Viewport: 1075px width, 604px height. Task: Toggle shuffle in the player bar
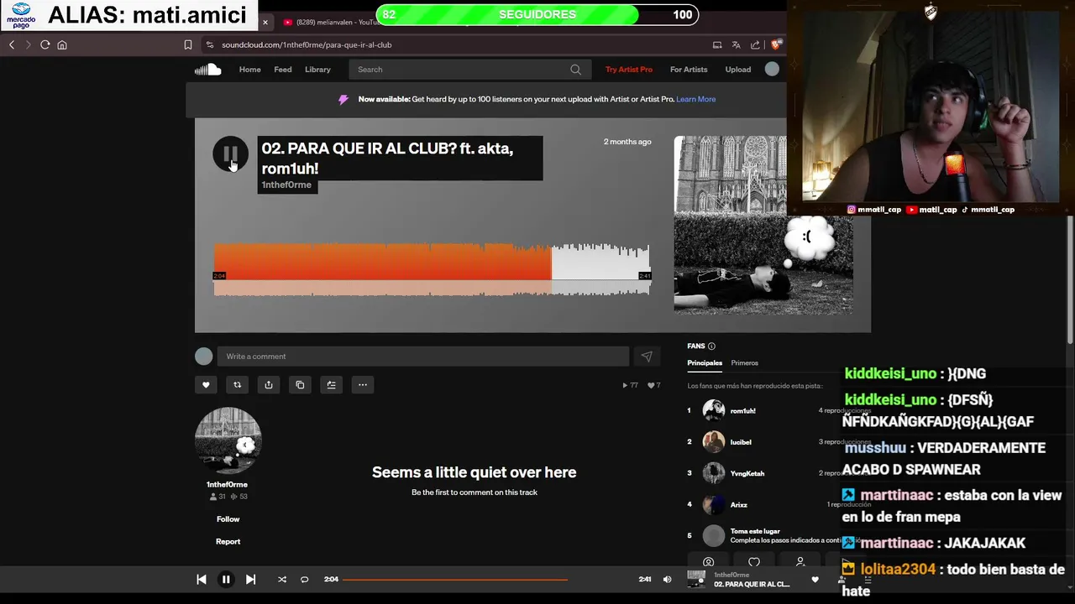[282, 579]
